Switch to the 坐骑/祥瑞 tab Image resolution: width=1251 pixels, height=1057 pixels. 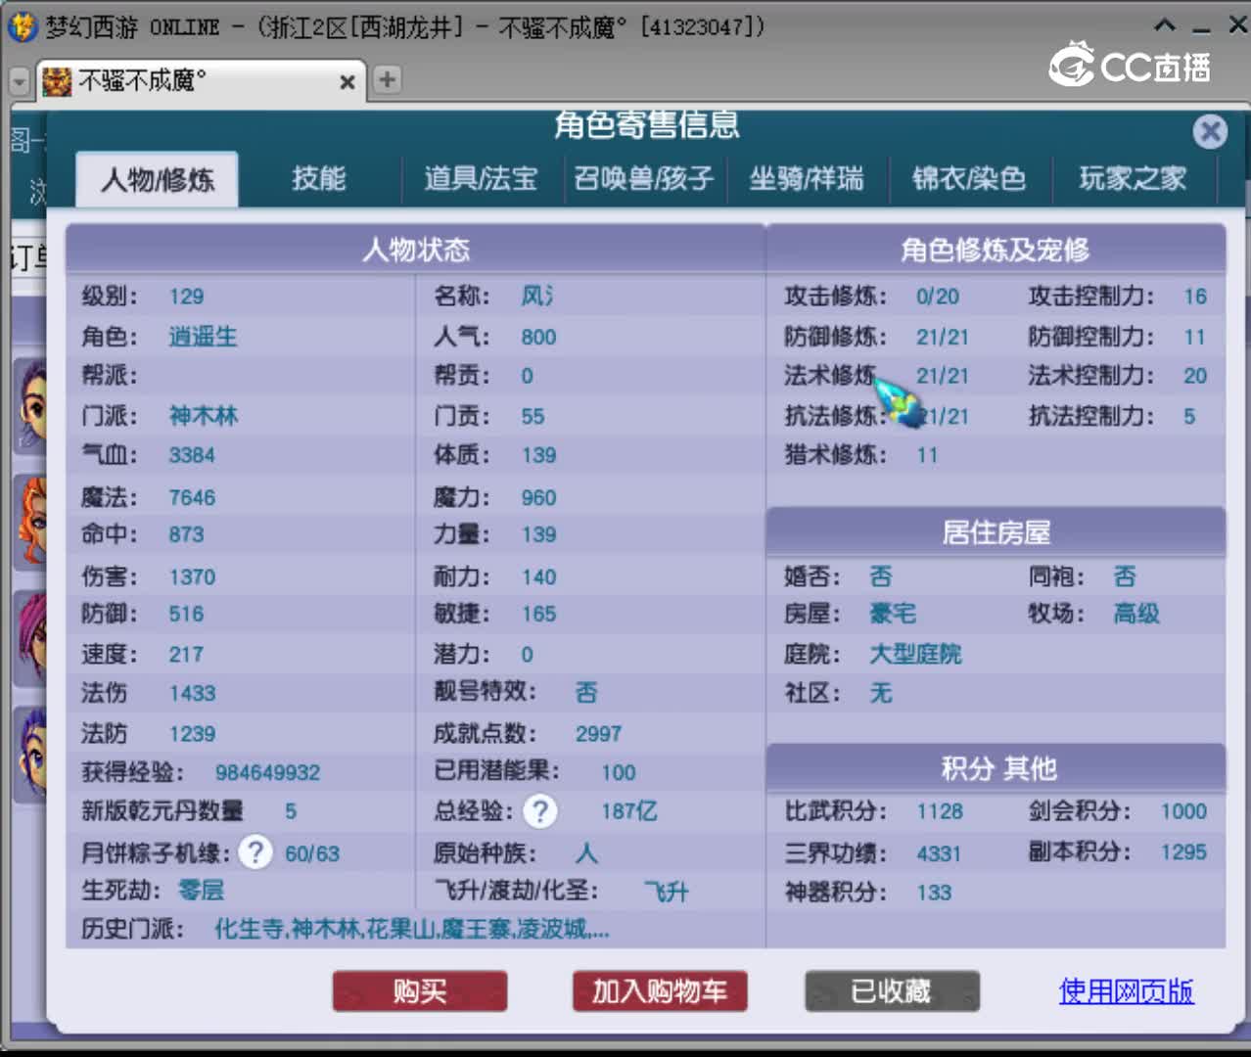tap(807, 178)
